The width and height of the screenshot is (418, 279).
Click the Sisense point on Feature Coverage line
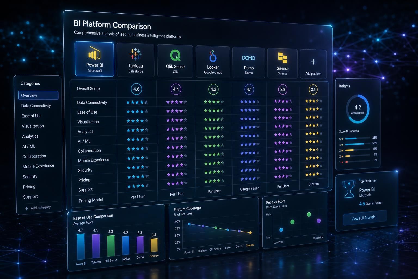250,233
